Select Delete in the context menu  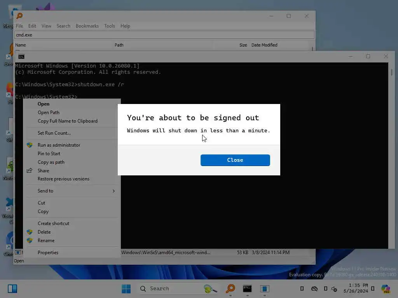pos(44,232)
